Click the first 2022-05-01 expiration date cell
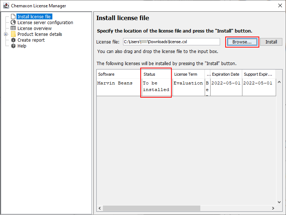 pyautogui.click(x=226, y=87)
